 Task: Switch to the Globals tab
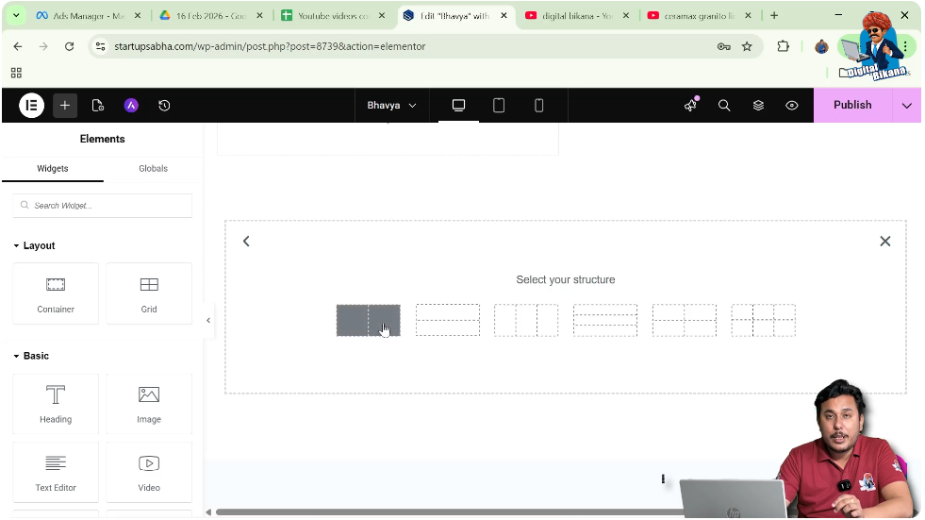coord(154,168)
